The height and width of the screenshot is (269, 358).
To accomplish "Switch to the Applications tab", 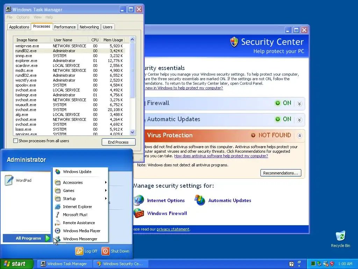I will (19, 27).
